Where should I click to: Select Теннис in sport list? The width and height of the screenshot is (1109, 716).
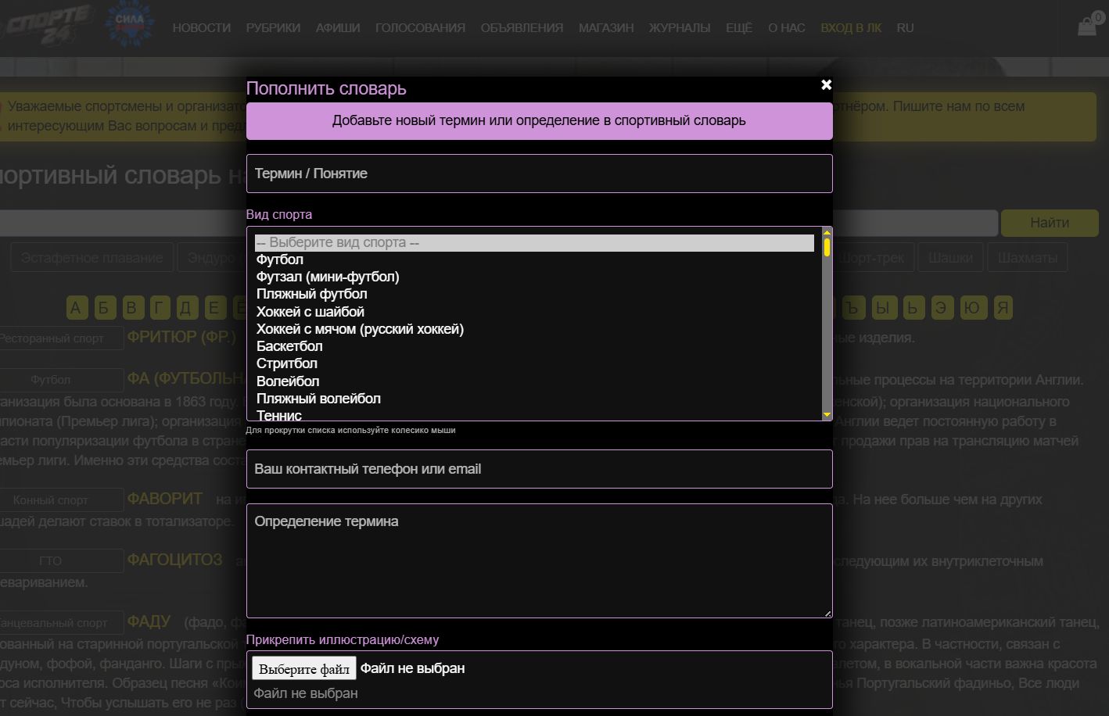pyautogui.click(x=534, y=415)
